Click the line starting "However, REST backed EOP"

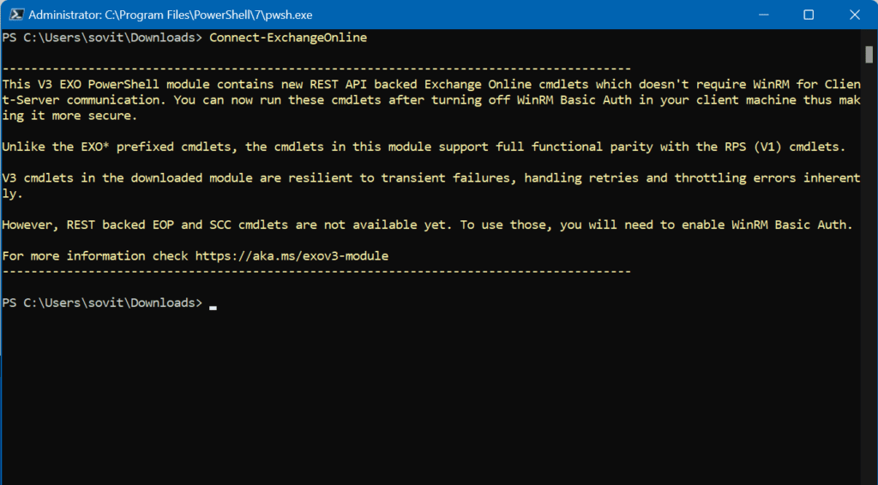[x=427, y=225]
